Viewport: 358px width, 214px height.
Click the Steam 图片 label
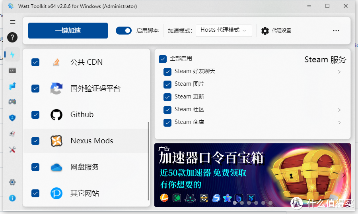(189, 84)
